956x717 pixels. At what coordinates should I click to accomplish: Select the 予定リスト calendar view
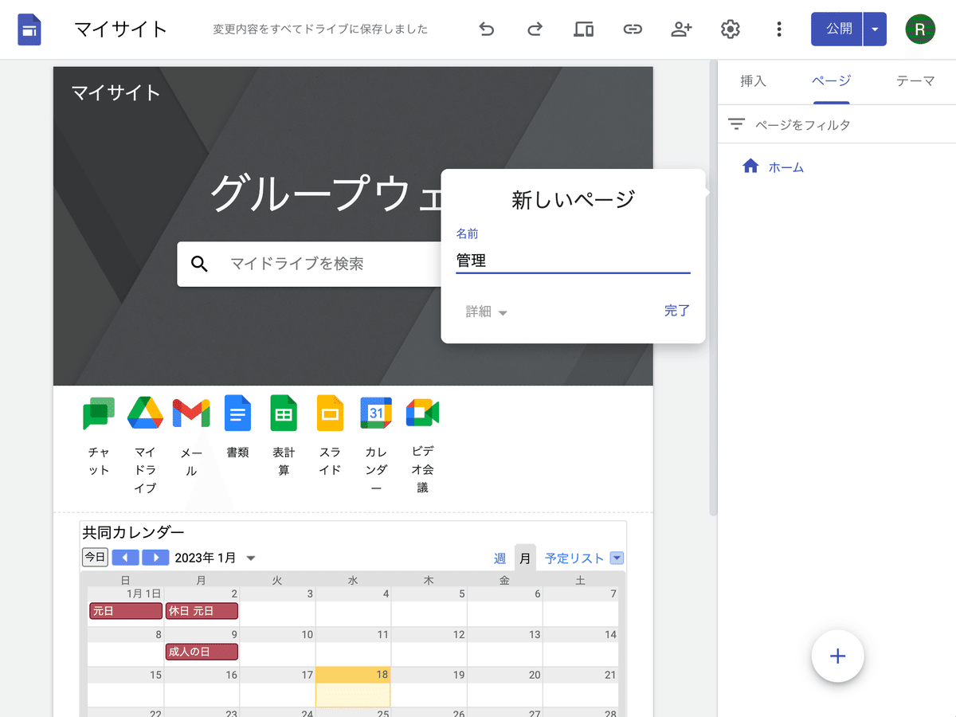[x=574, y=558]
